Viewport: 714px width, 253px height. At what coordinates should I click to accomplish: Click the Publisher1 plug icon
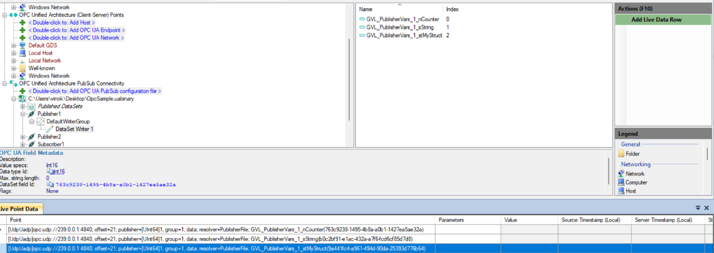pyautogui.click(x=32, y=114)
